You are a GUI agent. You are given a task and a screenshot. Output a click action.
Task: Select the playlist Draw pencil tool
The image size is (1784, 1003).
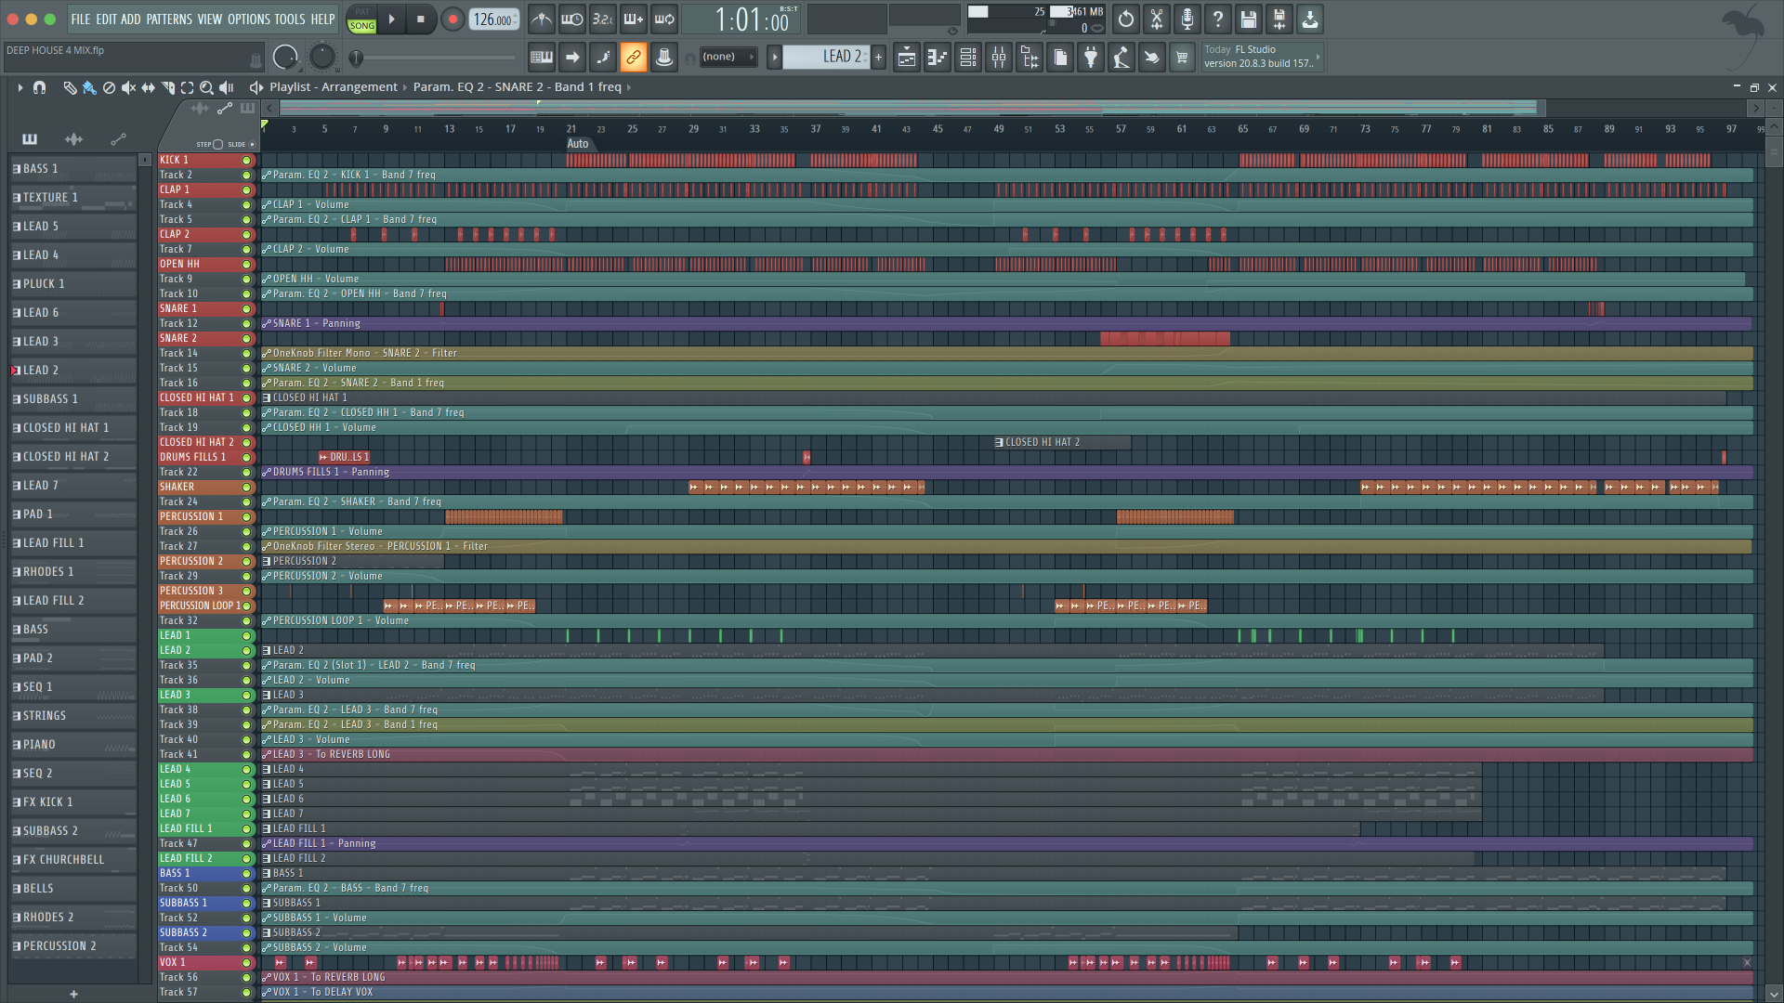click(70, 87)
